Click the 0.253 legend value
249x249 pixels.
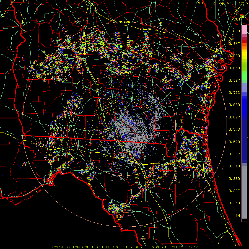pyautogui.click(x=234, y=203)
